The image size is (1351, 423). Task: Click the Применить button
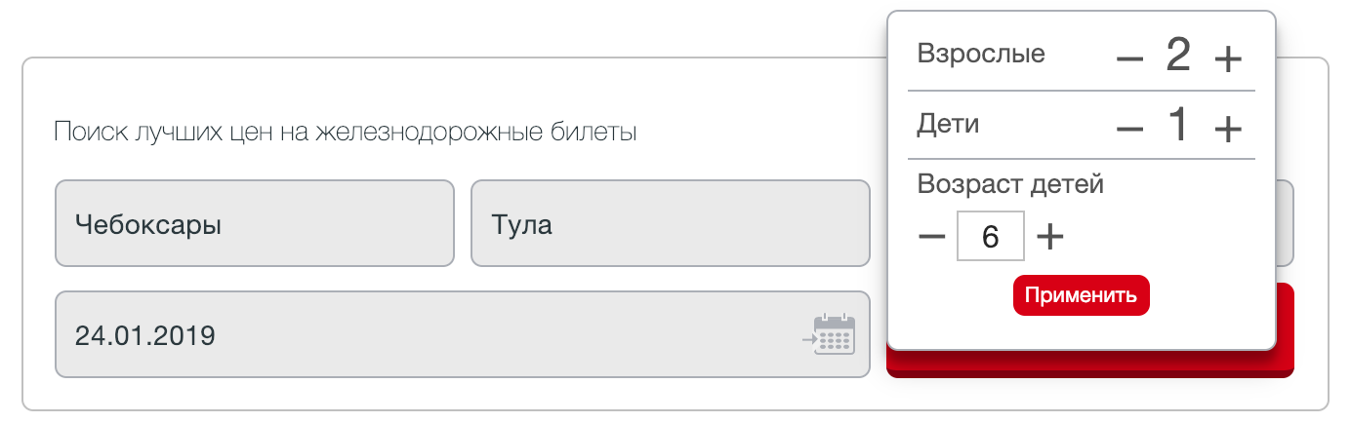[1082, 295]
